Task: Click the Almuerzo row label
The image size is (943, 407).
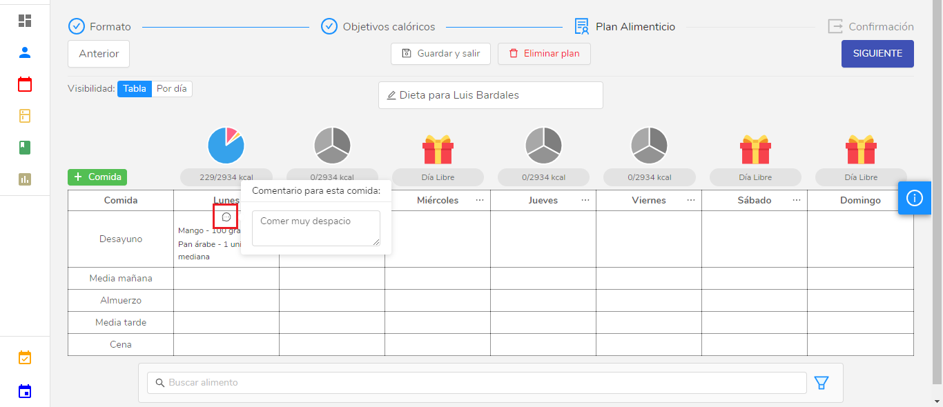Action: pyautogui.click(x=121, y=301)
